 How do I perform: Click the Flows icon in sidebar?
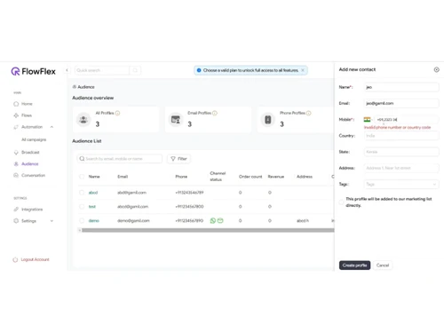coord(16,115)
